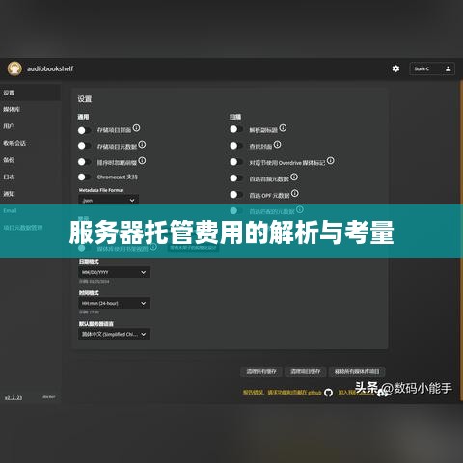Toggle 排序时忽略前缀 switch
This screenshot has height=463, width=463.
85,161
